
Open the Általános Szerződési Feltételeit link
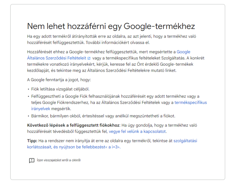[56, 58]
